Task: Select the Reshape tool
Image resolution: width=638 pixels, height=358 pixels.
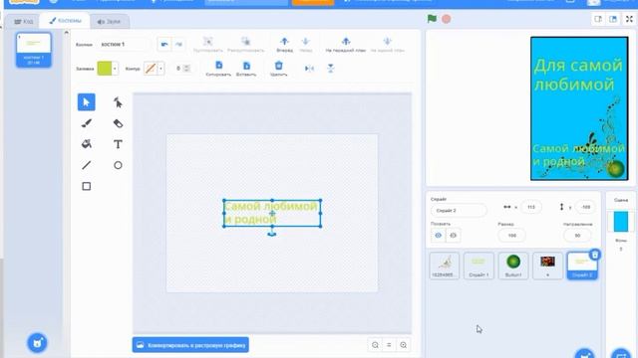Action: tap(118, 102)
